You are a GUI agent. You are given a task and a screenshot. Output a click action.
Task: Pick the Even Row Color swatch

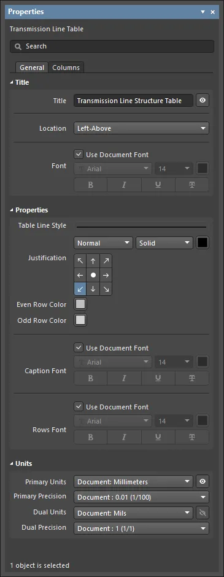pyautogui.click(x=80, y=304)
